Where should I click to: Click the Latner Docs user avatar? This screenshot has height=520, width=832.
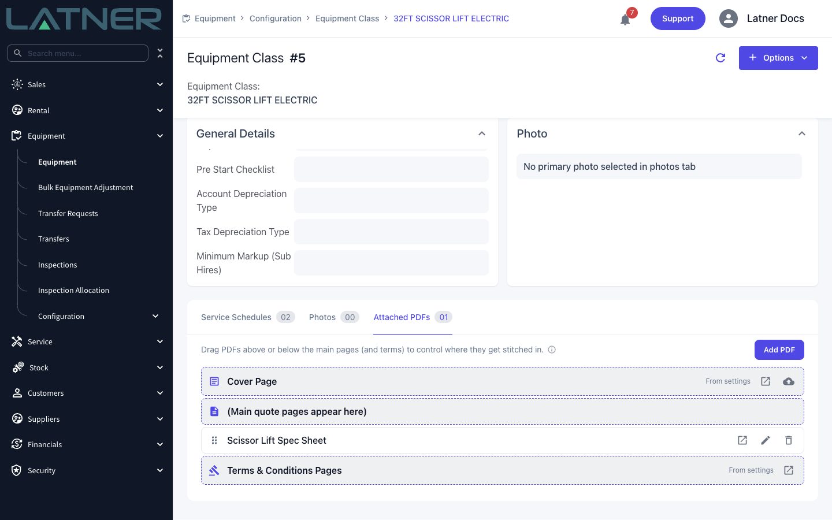(729, 18)
